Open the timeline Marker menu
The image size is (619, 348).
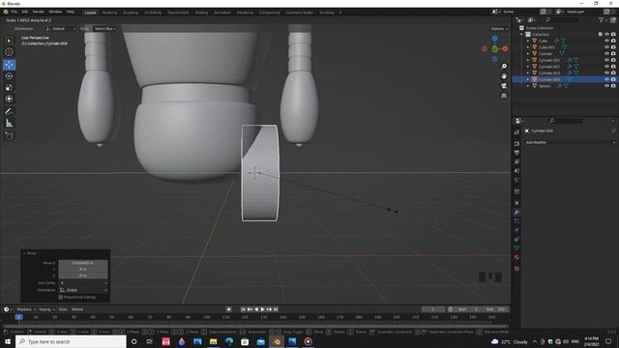77,309
